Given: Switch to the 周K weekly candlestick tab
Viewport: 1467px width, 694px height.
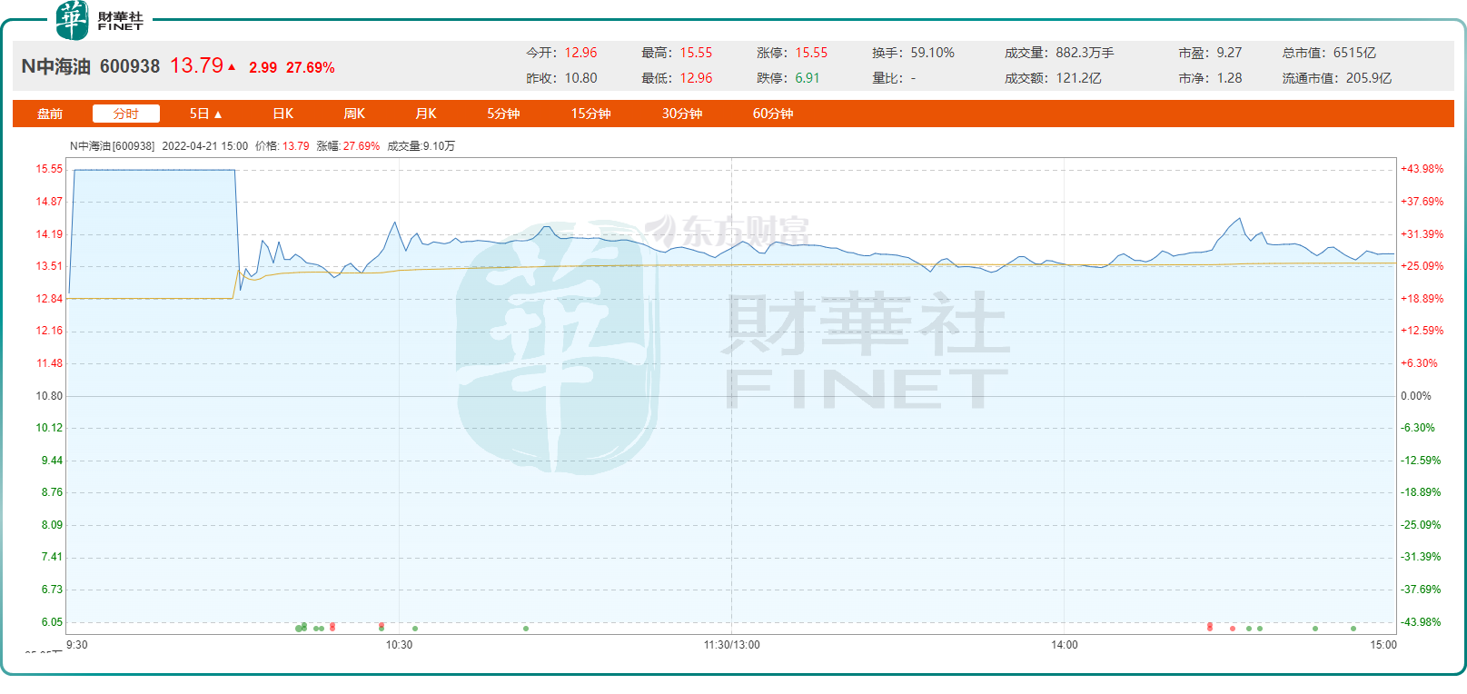Looking at the screenshot, I should click(354, 114).
